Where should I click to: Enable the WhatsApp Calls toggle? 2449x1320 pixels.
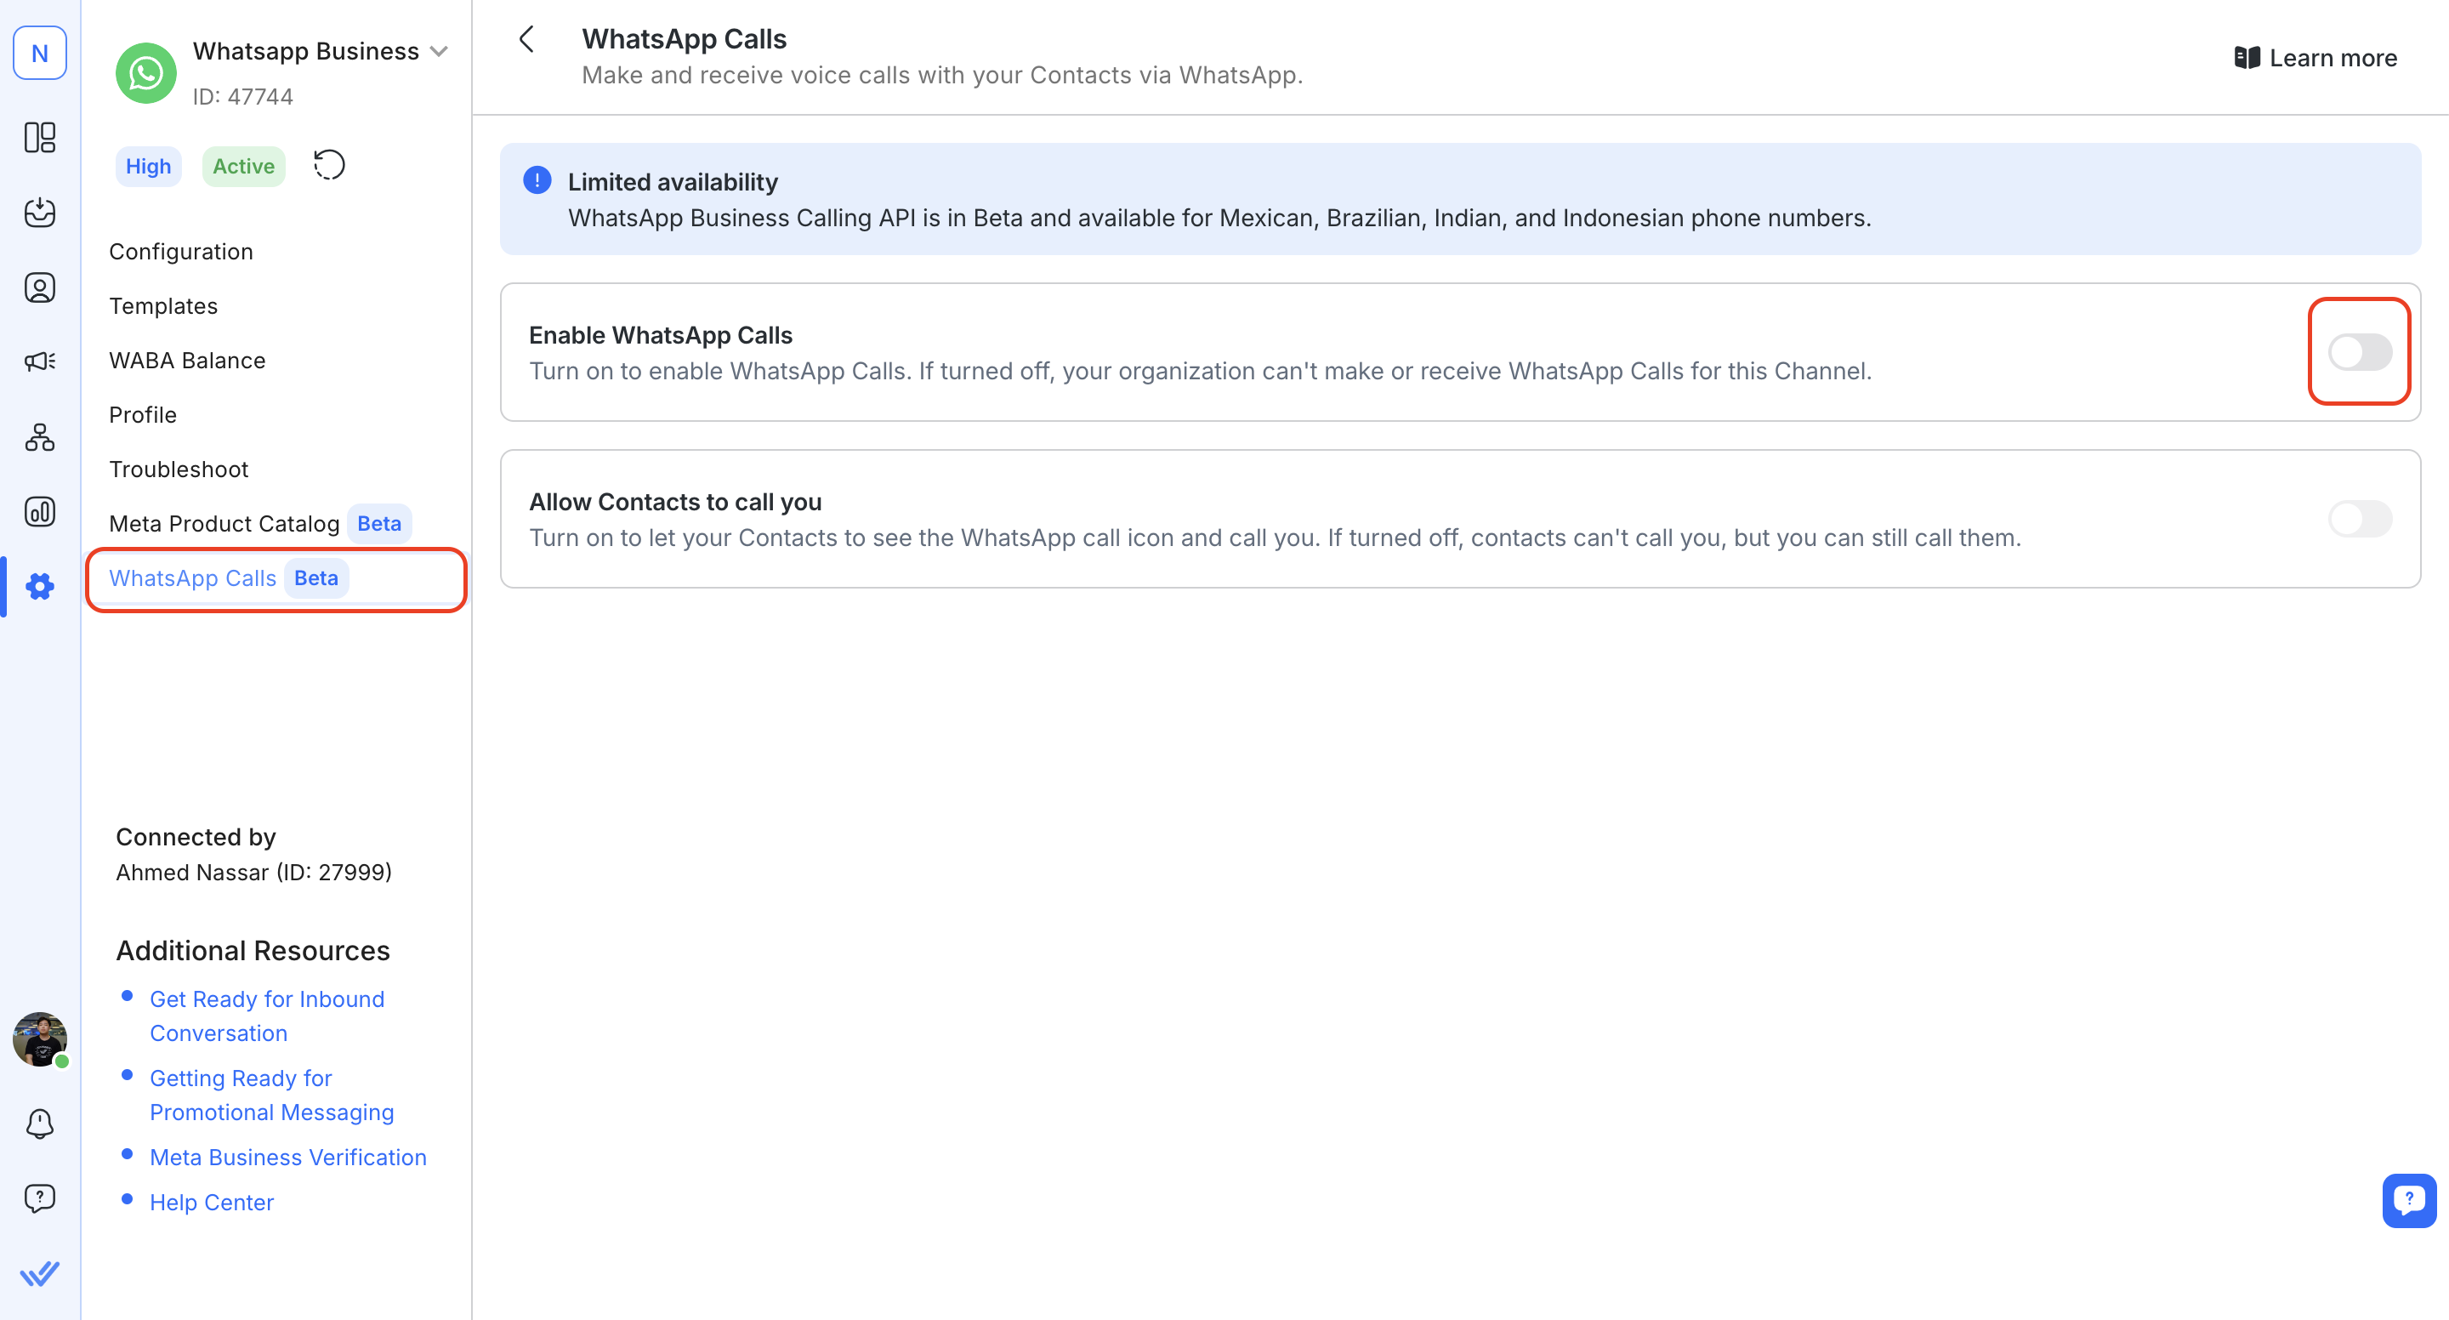coord(2359,352)
